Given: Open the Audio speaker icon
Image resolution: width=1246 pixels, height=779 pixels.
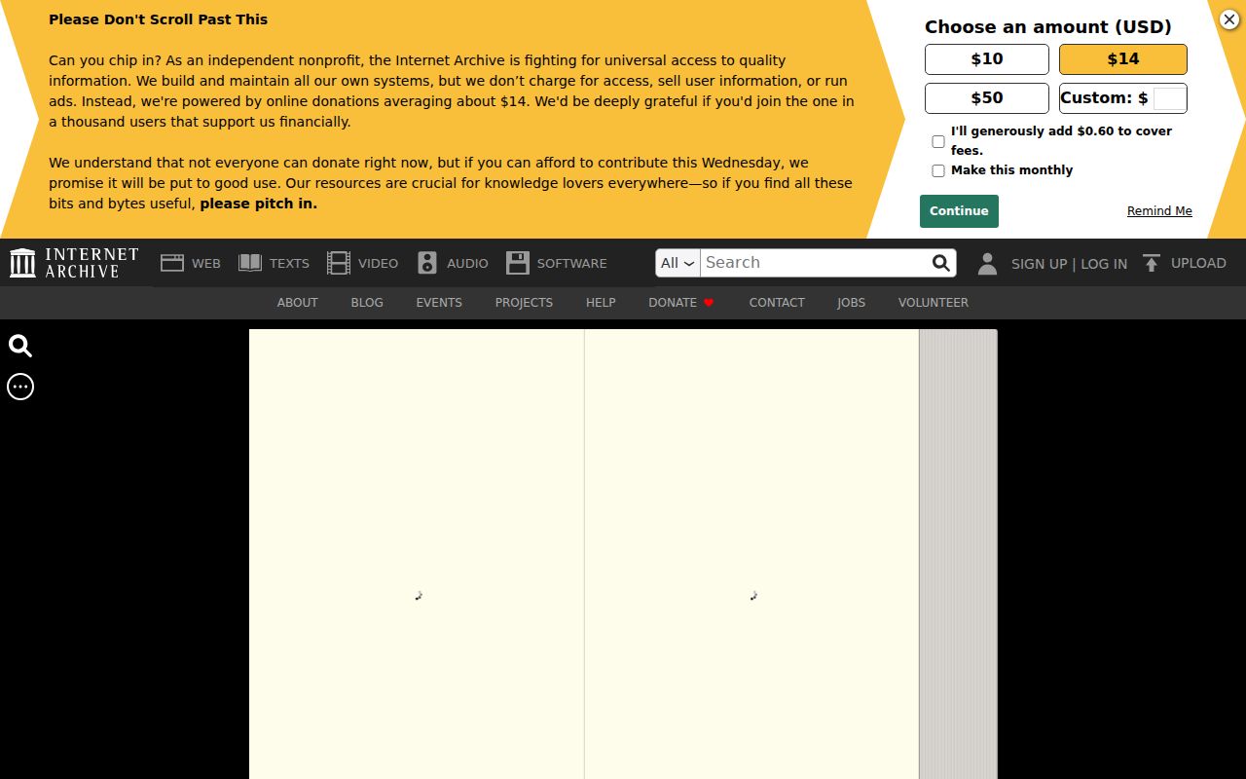Looking at the screenshot, I should click(x=427, y=263).
